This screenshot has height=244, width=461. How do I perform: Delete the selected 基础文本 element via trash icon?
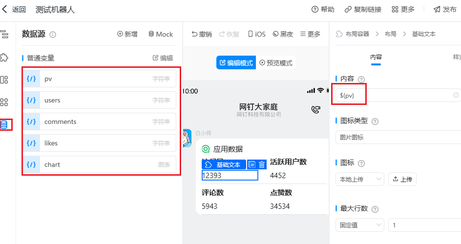(262, 165)
